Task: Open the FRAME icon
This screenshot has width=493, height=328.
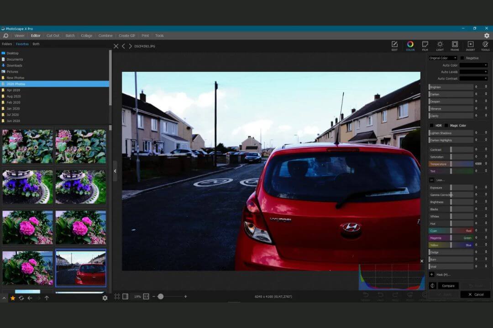Action: click(455, 46)
